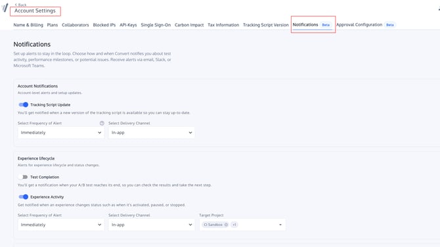Open the Approval Configuration tab
440x247 pixels.
366,25
